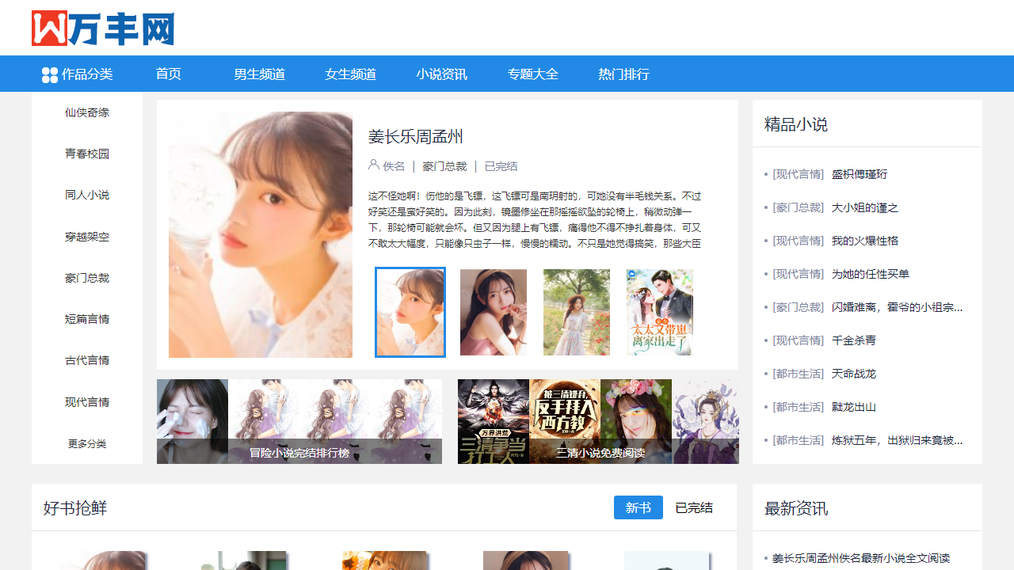The image size is (1014, 570).
Task: Choose the 仙侠奇缘 category in the sidebar
Action: click(87, 112)
